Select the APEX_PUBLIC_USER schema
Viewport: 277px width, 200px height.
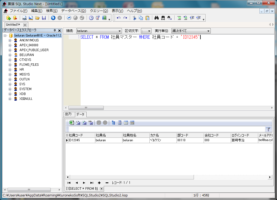pyautogui.click(x=34, y=50)
